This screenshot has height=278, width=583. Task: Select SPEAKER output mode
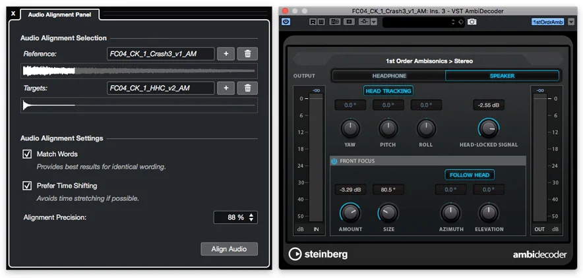tap(502, 76)
